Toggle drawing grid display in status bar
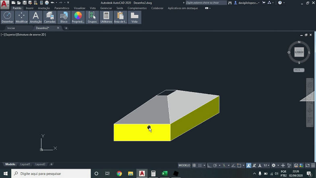 [194, 165]
